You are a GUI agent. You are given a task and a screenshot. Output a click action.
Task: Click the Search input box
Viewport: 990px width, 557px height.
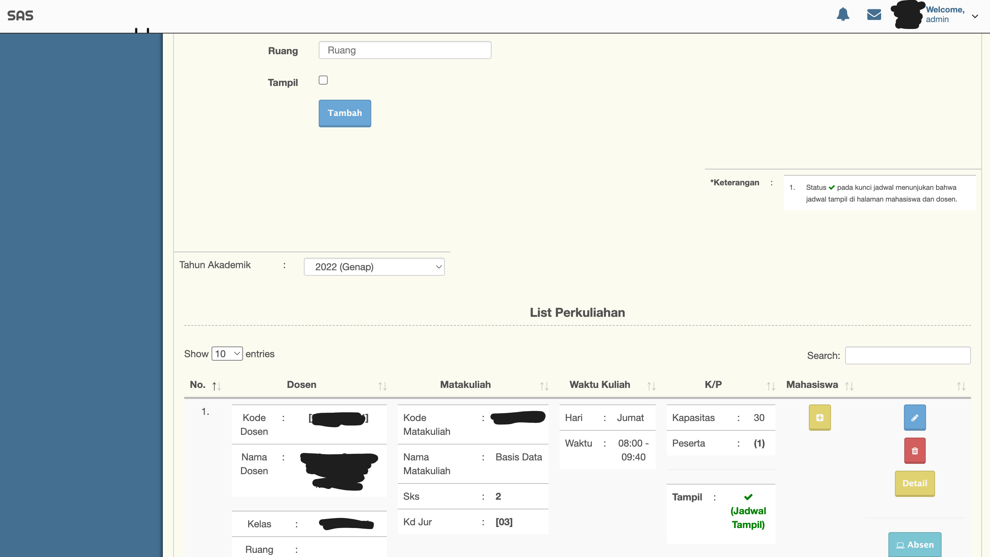pos(907,355)
